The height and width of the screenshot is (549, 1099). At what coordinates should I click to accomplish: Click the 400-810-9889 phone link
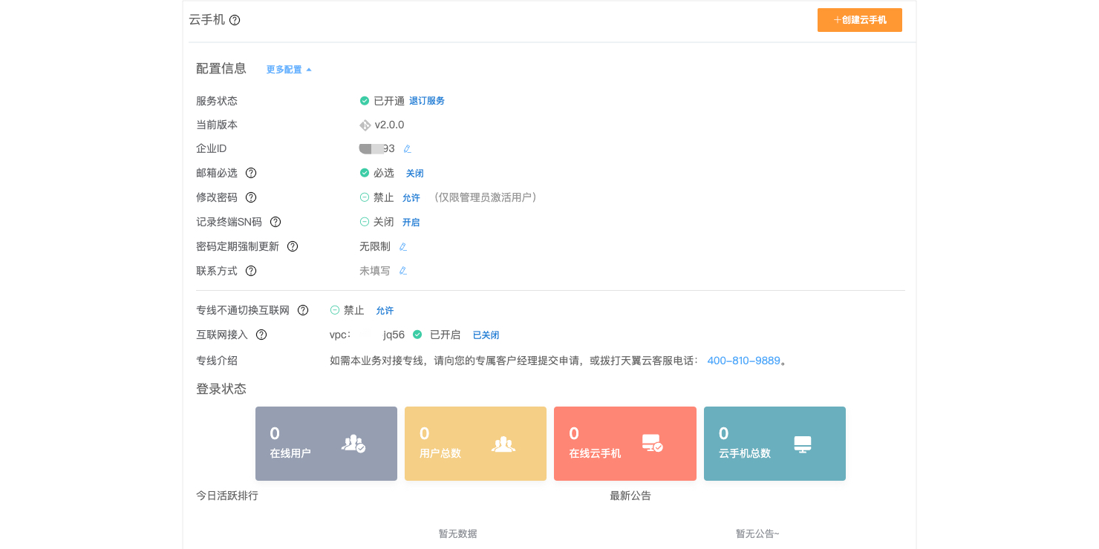click(743, 361)
